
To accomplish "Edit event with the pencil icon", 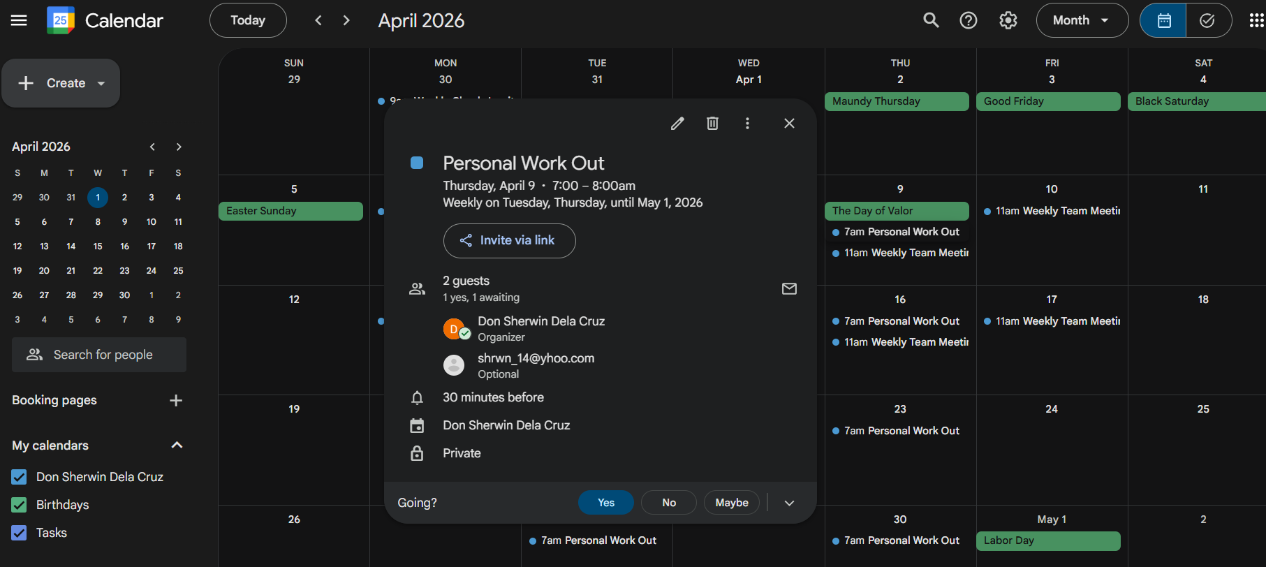I will pyautogui.click(x=677, y=123).
